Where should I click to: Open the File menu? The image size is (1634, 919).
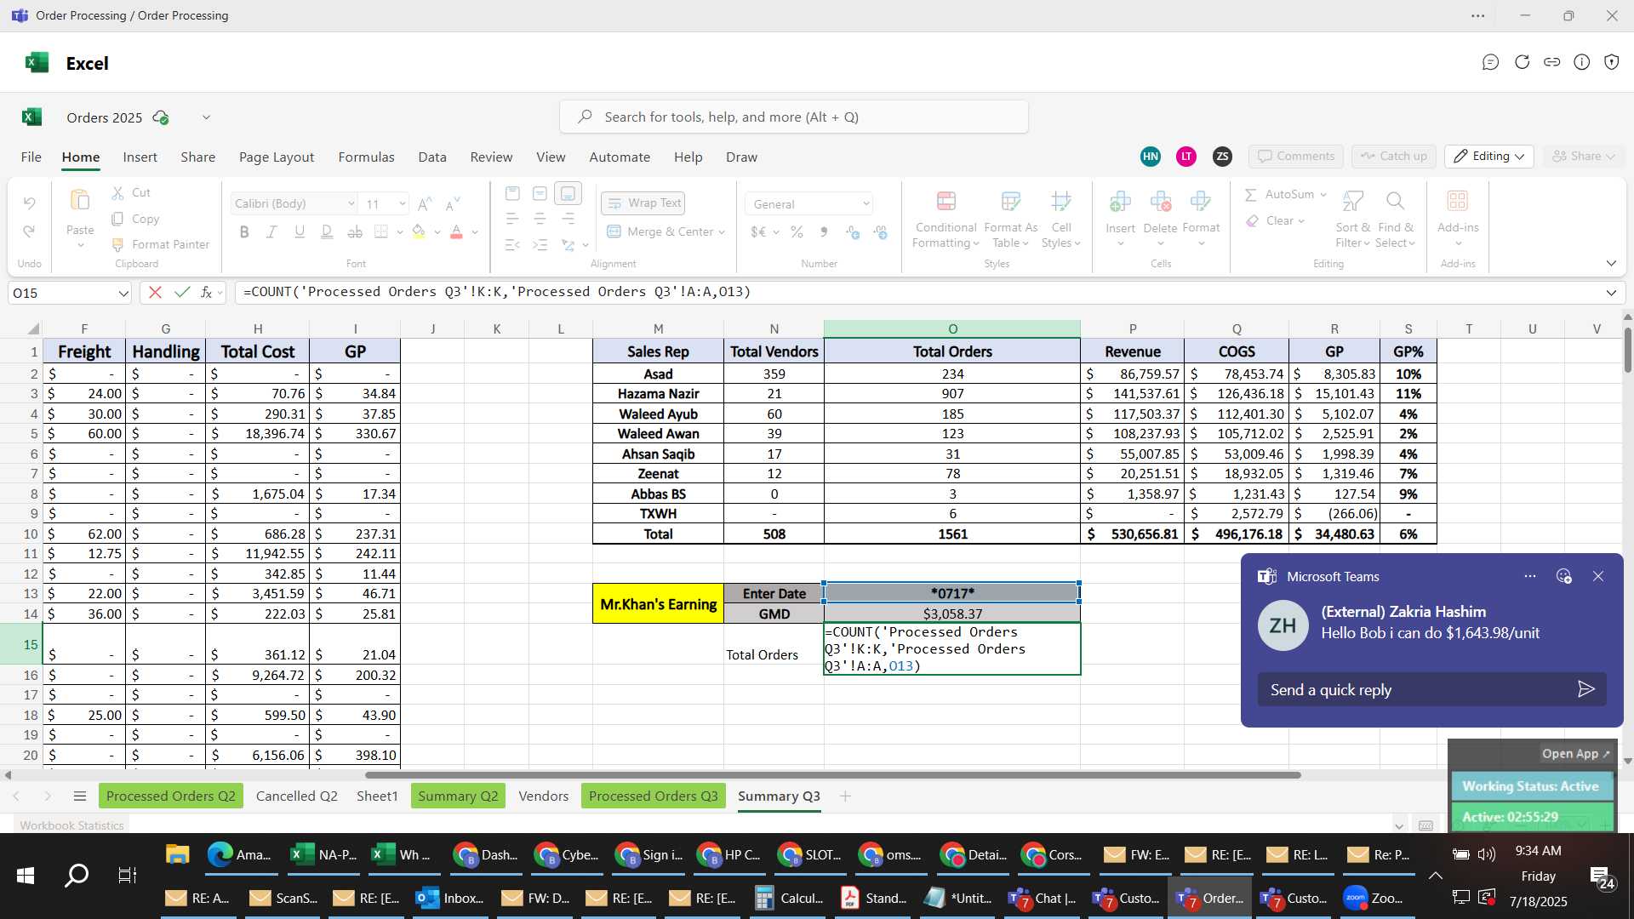[x=31, y=157]
